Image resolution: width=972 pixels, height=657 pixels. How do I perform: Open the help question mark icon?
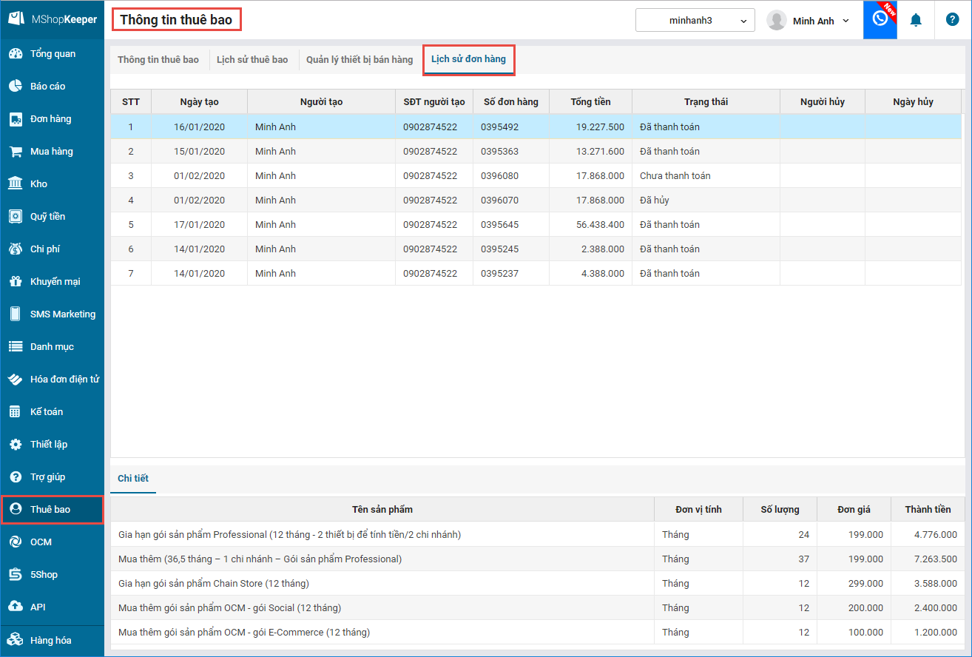pos(952,20)
